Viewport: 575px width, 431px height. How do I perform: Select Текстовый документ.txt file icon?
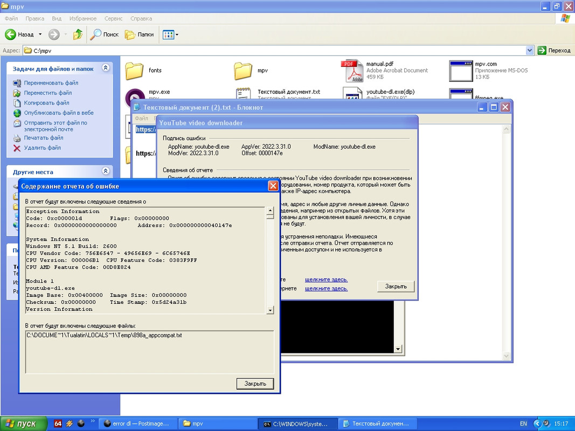click(243, 93)
